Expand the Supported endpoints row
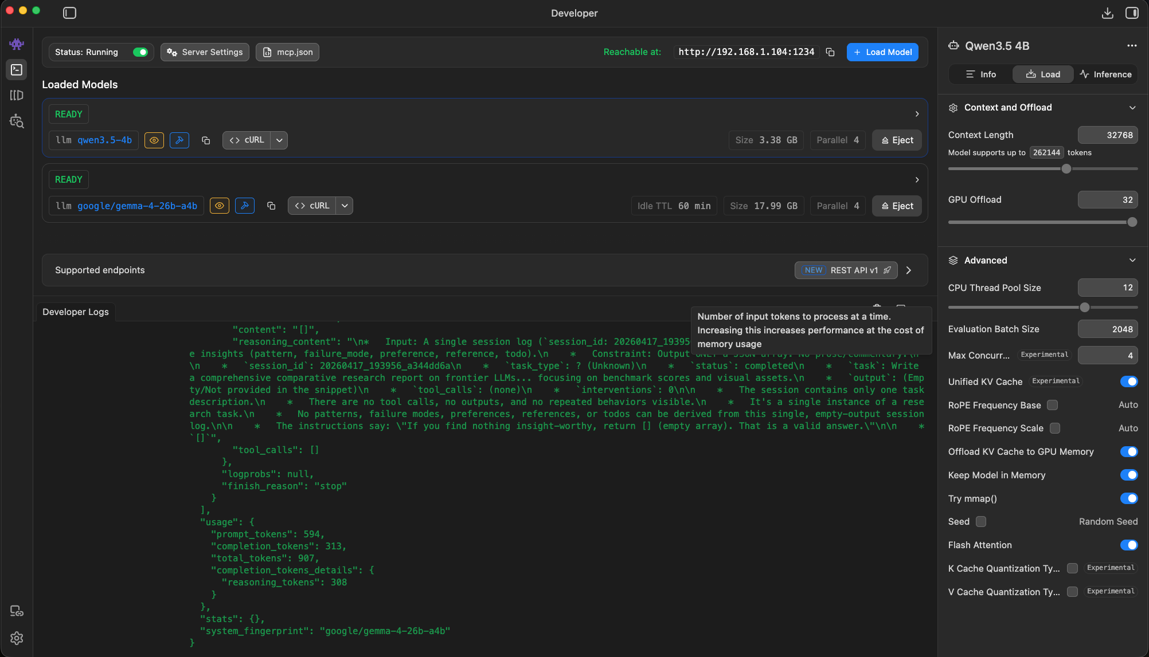 point(909,270)
